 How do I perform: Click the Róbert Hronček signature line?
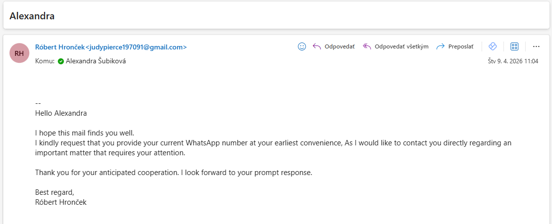(61, 202)
